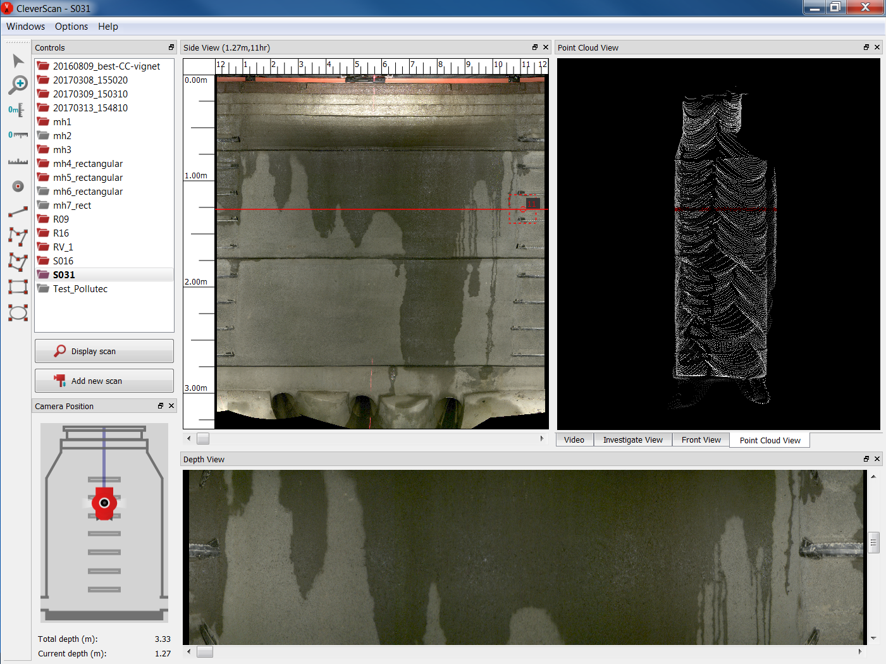
Task: Select the arrow pointer tool
Action: [18, 61]
